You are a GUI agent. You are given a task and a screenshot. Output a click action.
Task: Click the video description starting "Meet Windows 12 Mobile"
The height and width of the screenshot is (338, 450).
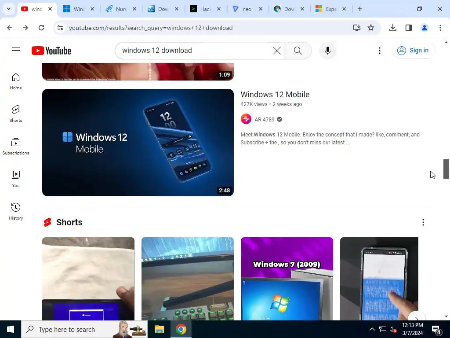click(330, 139)
